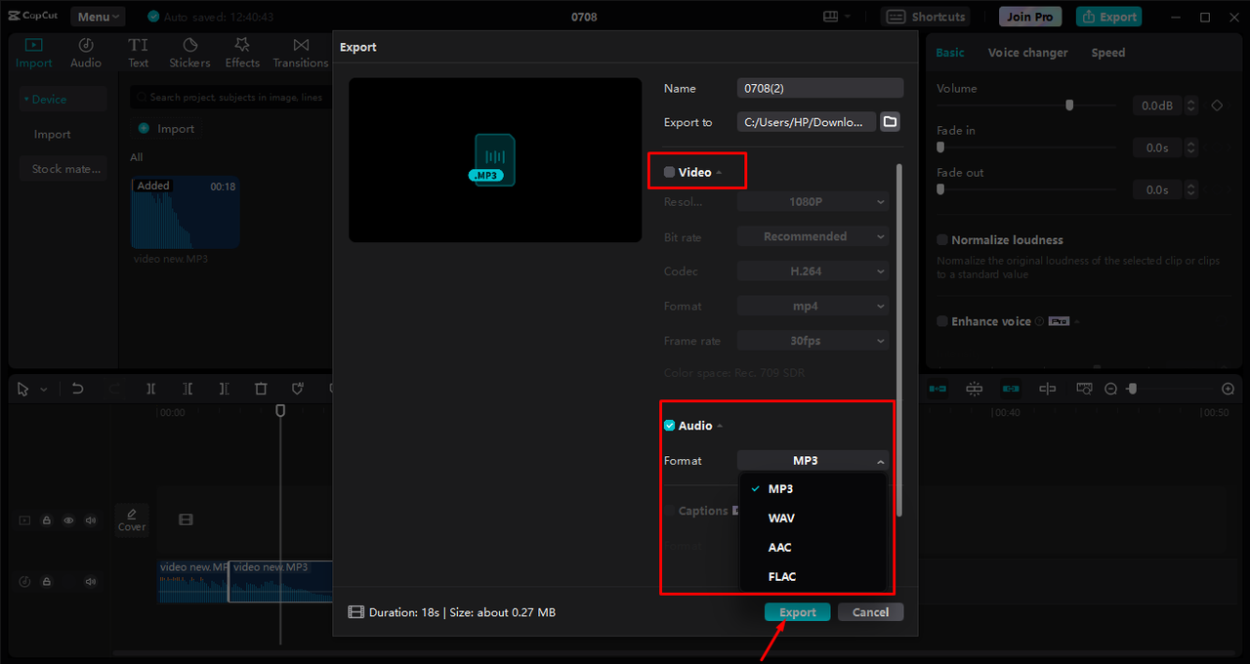The height and width of the screenshot is (664, 1250).
Task: Collapse the Audio section arrow
Action: 720,427
